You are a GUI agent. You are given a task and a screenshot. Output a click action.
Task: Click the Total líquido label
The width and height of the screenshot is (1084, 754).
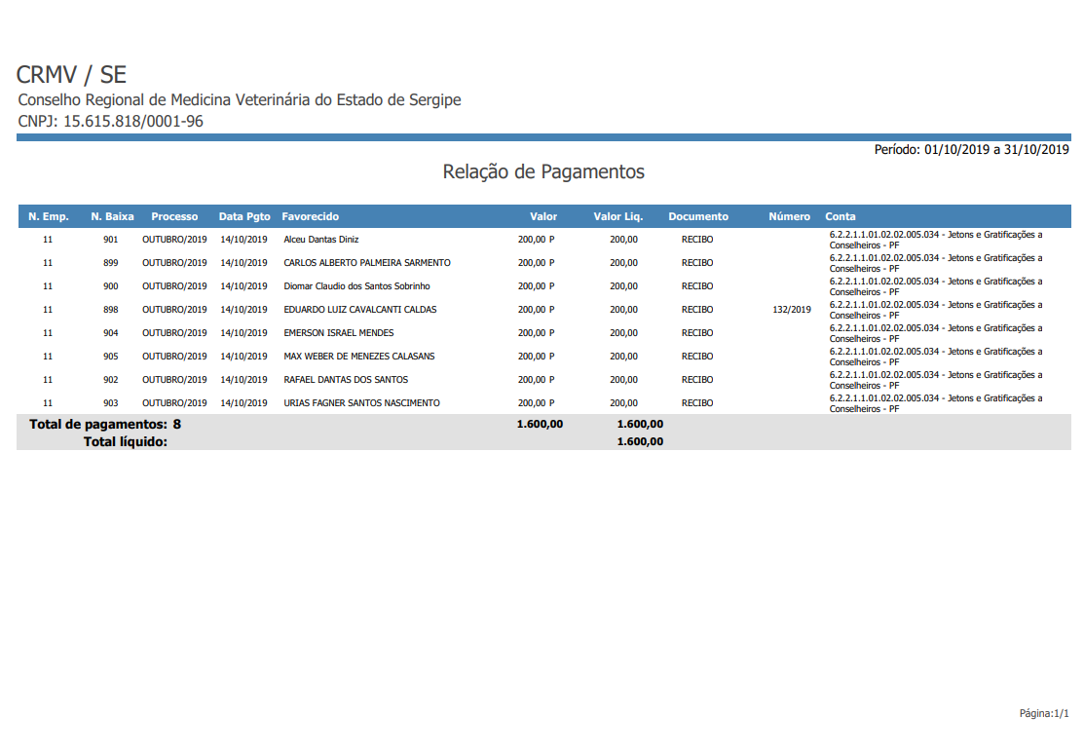pos(125,441)
